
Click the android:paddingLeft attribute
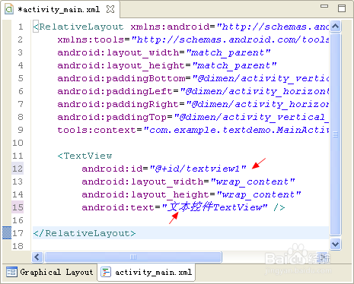[x=115, y=91]
